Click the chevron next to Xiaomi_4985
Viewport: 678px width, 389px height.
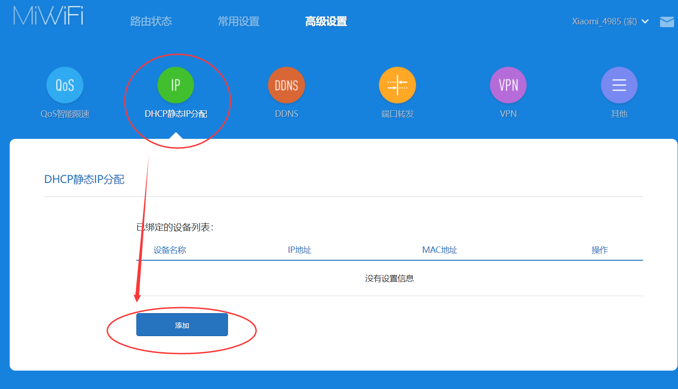coord(645,21)
